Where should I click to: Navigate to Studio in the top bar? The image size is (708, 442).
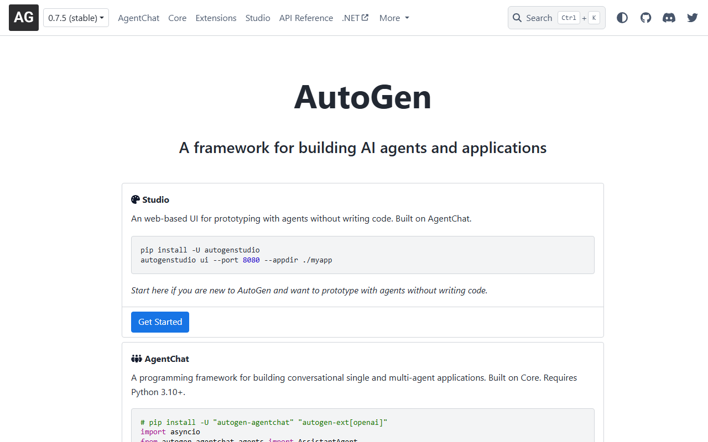tap(258, 18)
